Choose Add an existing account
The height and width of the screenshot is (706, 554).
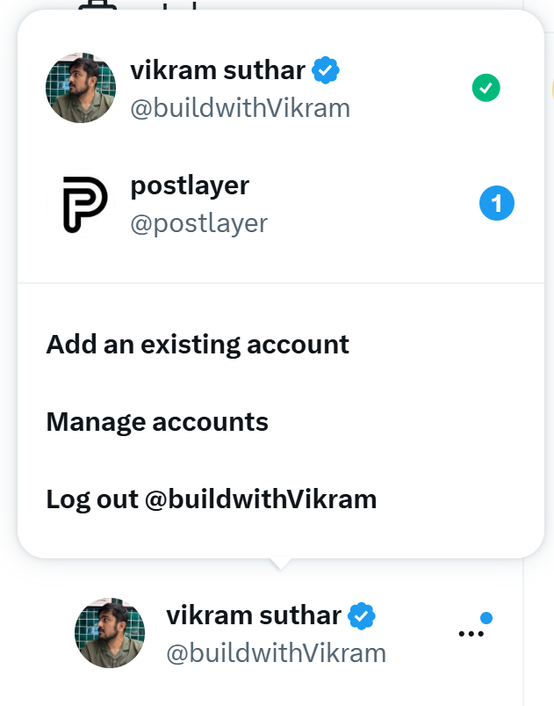198,344
